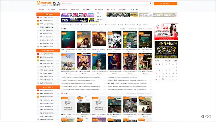
Task: Click the second poster in the first movie row
Action: tap(84, 39)
